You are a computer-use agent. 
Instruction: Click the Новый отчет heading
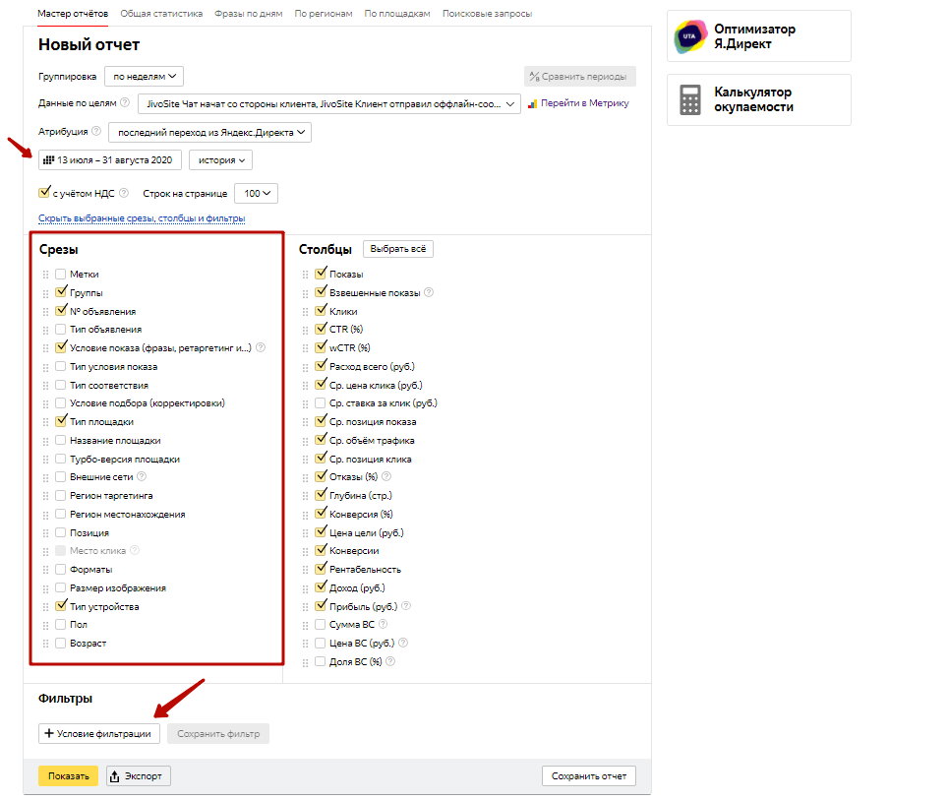click(x=89, y=44)
